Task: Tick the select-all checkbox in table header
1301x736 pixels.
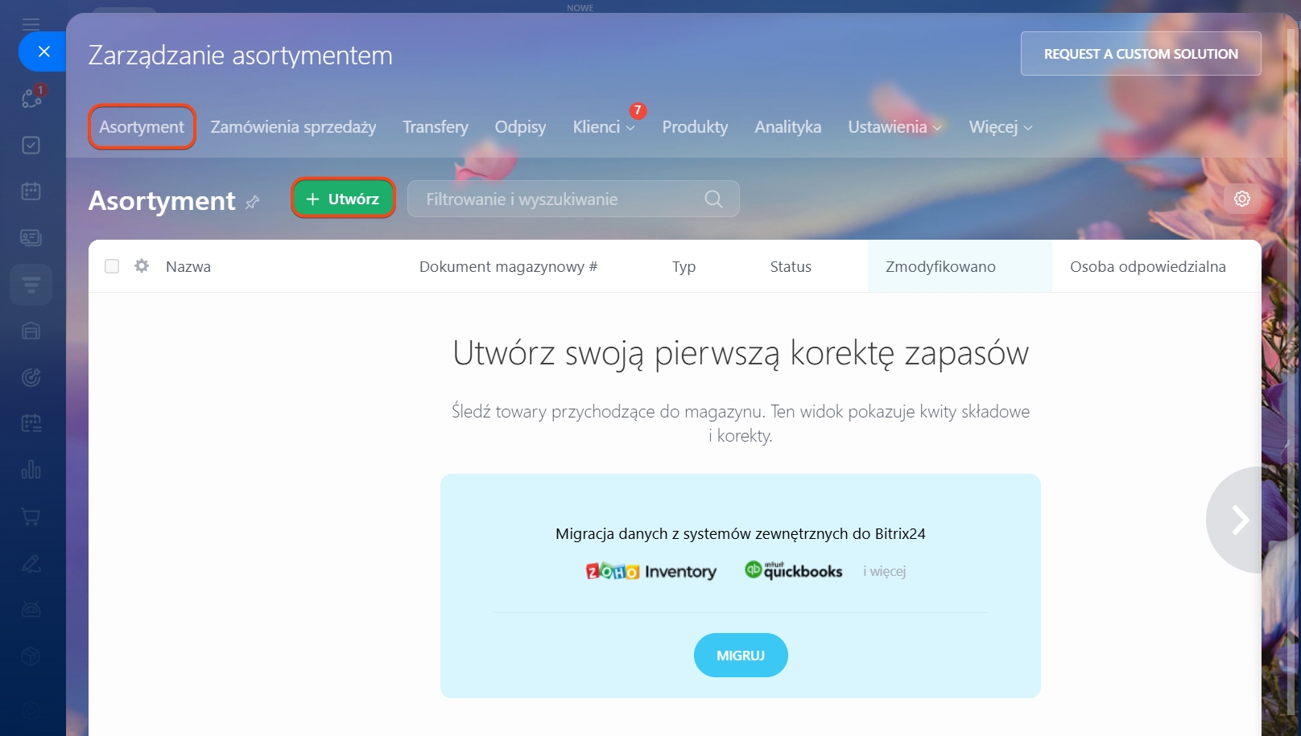Action: tap(112, 266)
